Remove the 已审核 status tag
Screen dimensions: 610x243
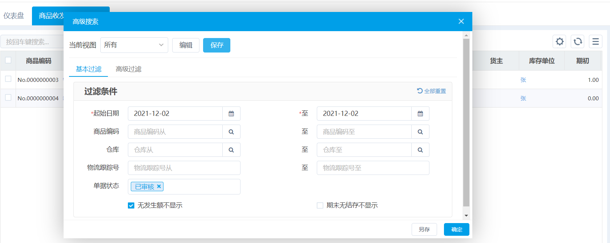pyautogui.click(x=159, y=187)
